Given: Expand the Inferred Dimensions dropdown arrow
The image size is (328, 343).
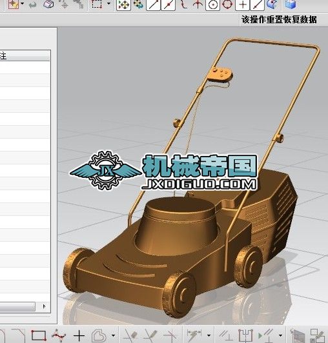Looking at the screenshot, I should [x=209, y=335].
